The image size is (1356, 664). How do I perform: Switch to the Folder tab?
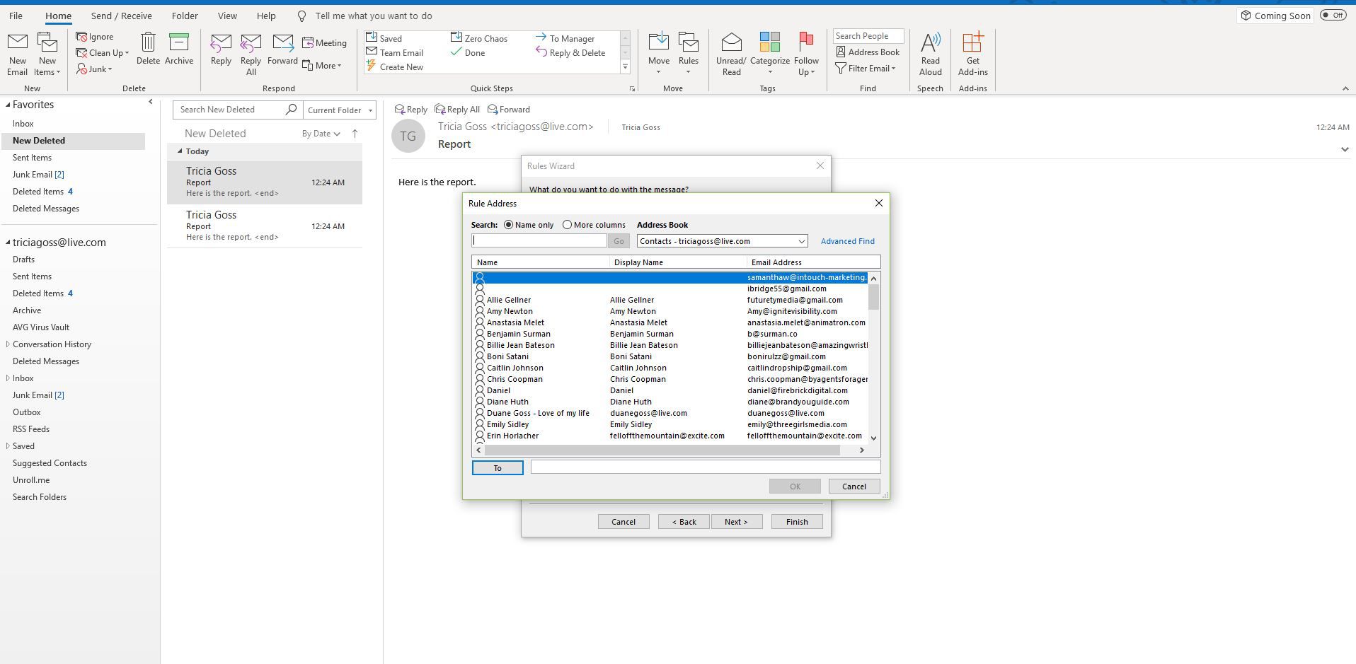point(185,16)
